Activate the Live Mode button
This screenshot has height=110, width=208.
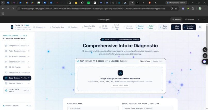coord(176,27)
